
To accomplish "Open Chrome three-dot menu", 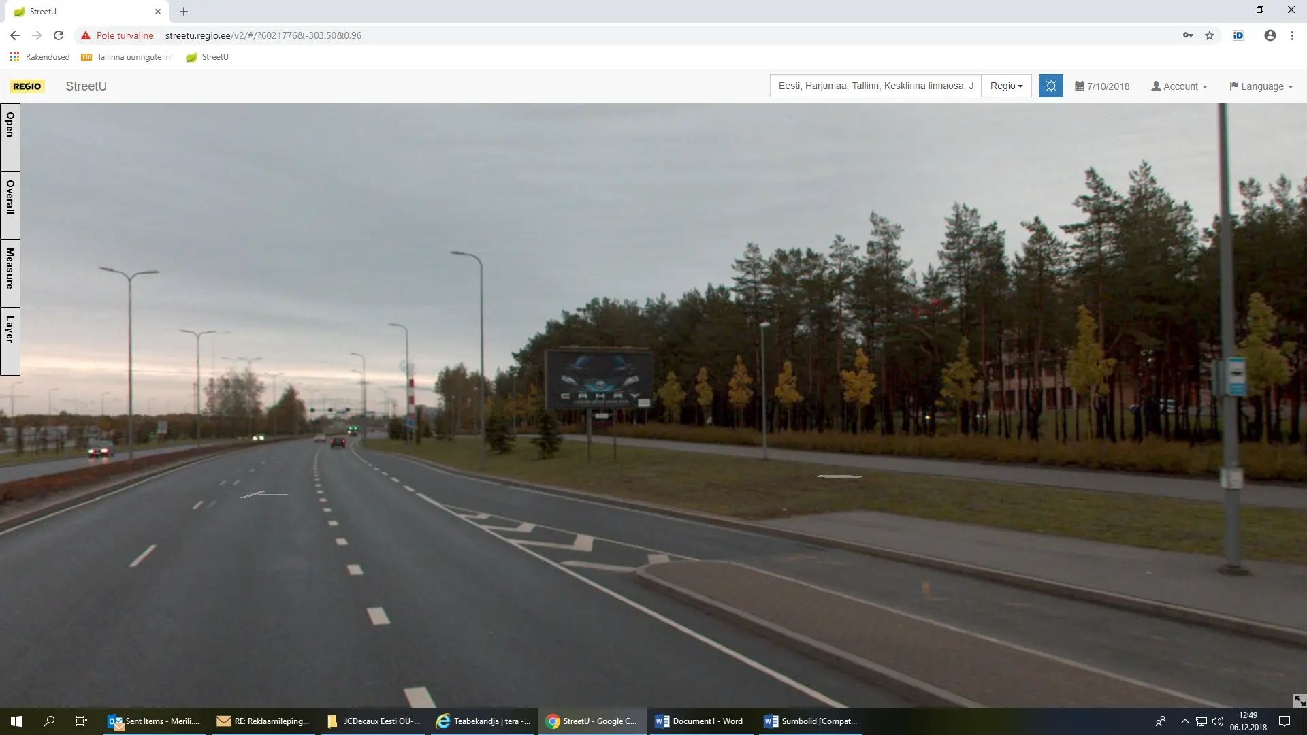I will (1292, 35).
